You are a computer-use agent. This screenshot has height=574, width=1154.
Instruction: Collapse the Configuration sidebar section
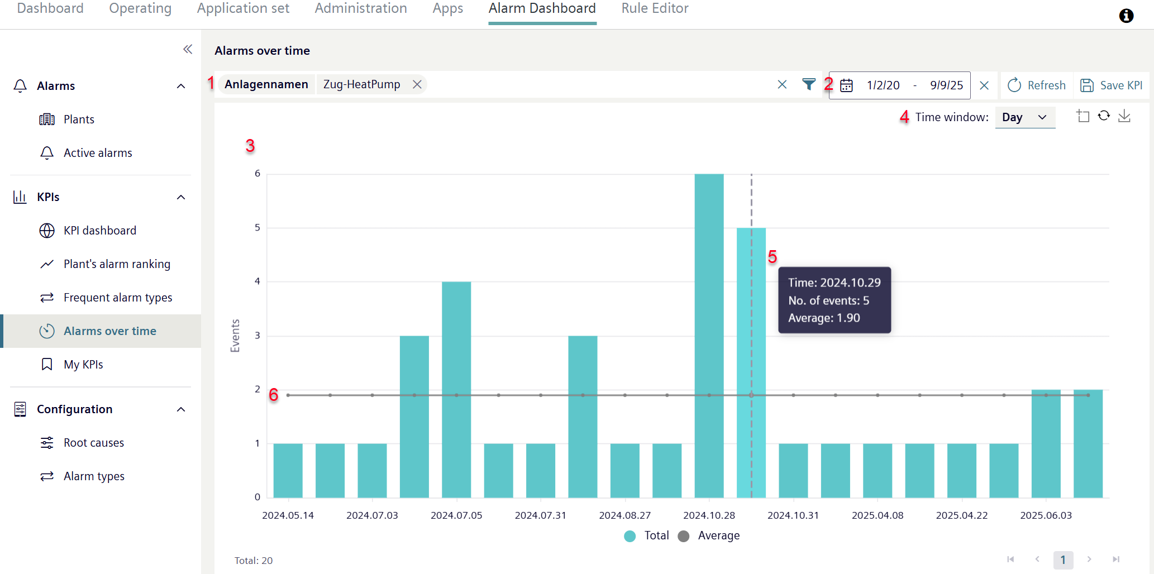point(181,409)
